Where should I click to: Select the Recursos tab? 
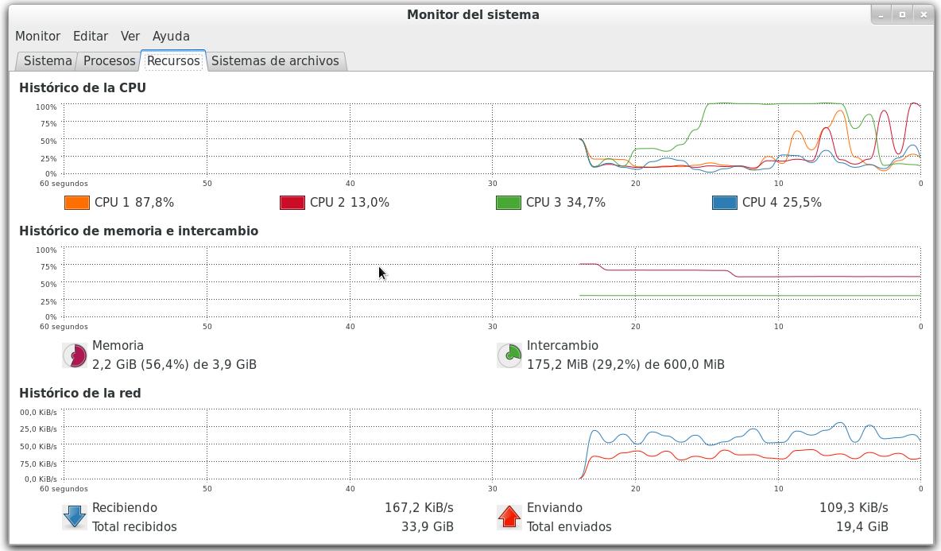[x=173, y=61]
